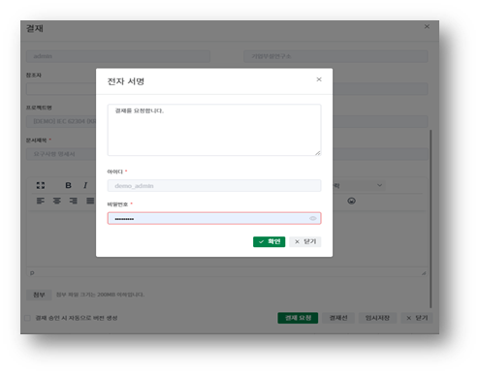Click 임시저장 to save draft
480x375 pixels.
click(377, 318)
